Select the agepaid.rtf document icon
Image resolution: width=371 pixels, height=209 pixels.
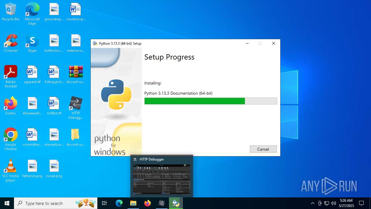pos(32,75)
